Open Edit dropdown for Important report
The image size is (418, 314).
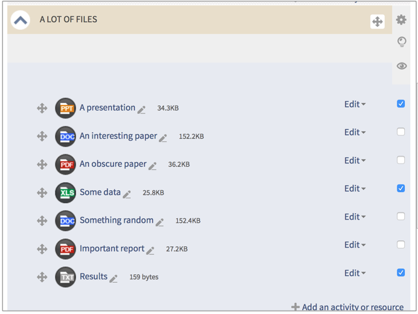tap(355, 245)
